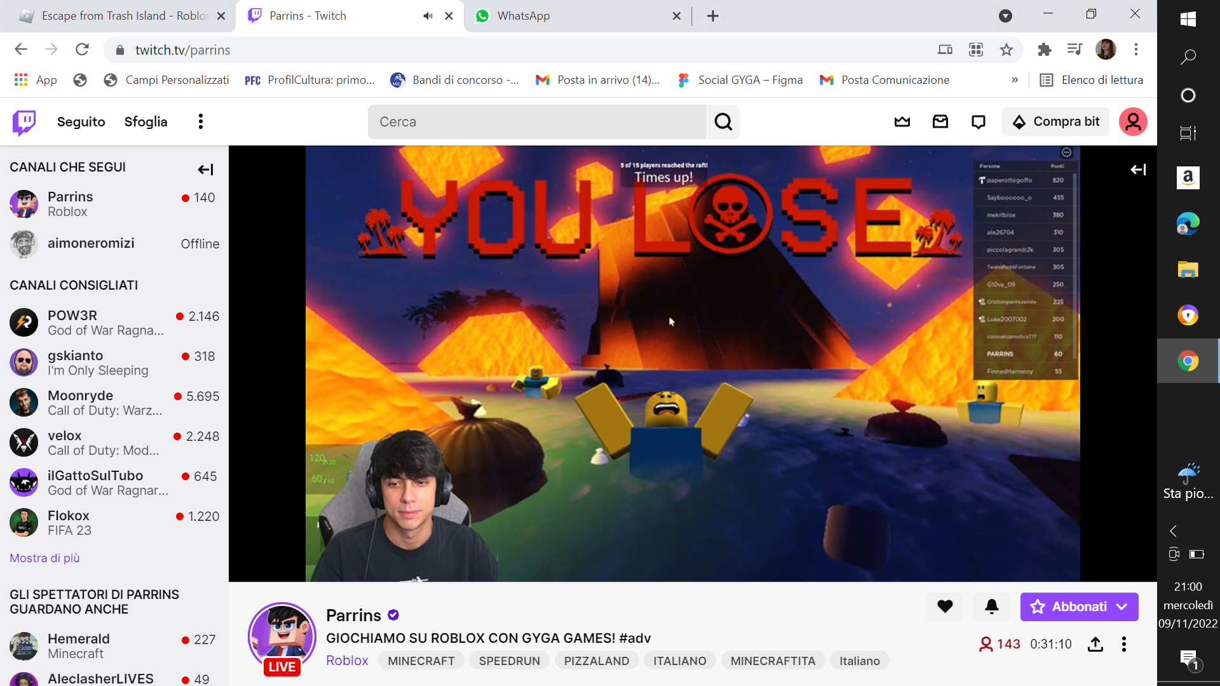Image resolution: width=1220 pixels, height=686 pixels.
Task: Click the Mostra di più link
Action: coord(44,558)
